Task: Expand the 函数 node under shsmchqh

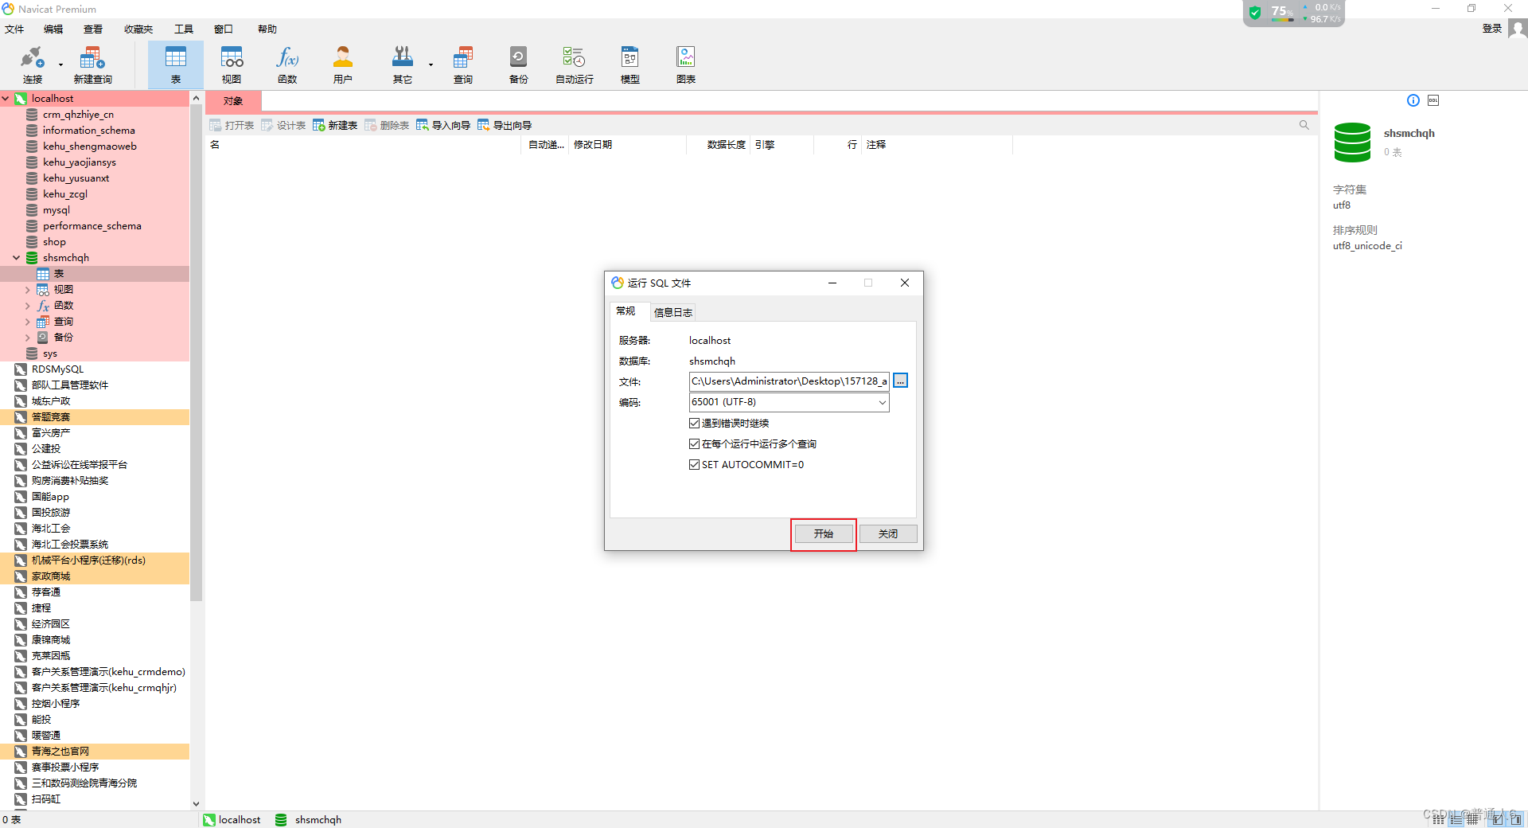Action: click(28, 306)
